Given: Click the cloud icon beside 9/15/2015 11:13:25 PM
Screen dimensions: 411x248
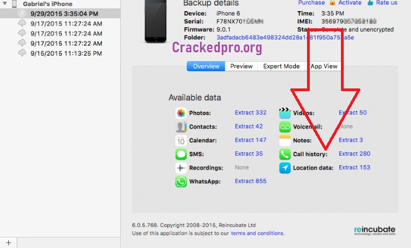Looking at the screenshot, I should pos(22,53).
